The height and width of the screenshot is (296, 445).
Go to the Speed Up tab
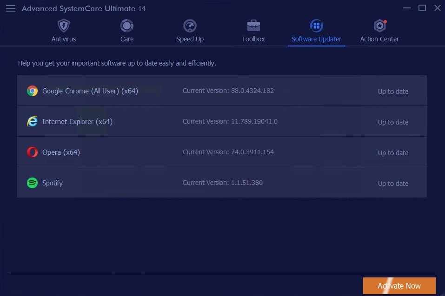[x=190, y=39]
